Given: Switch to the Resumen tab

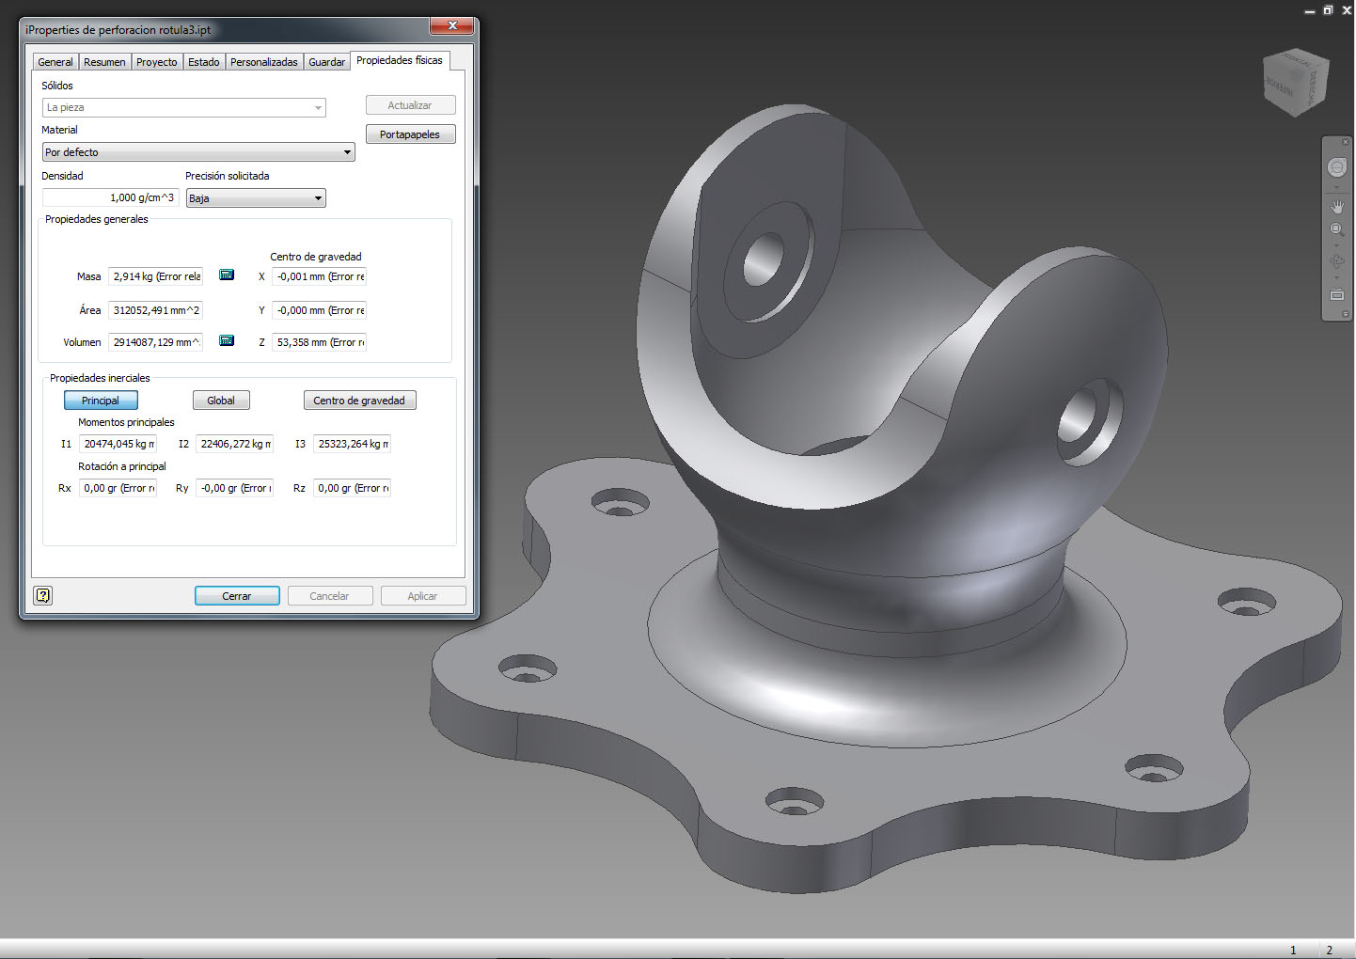Looking at the screenshot, I should pos(104,62).
